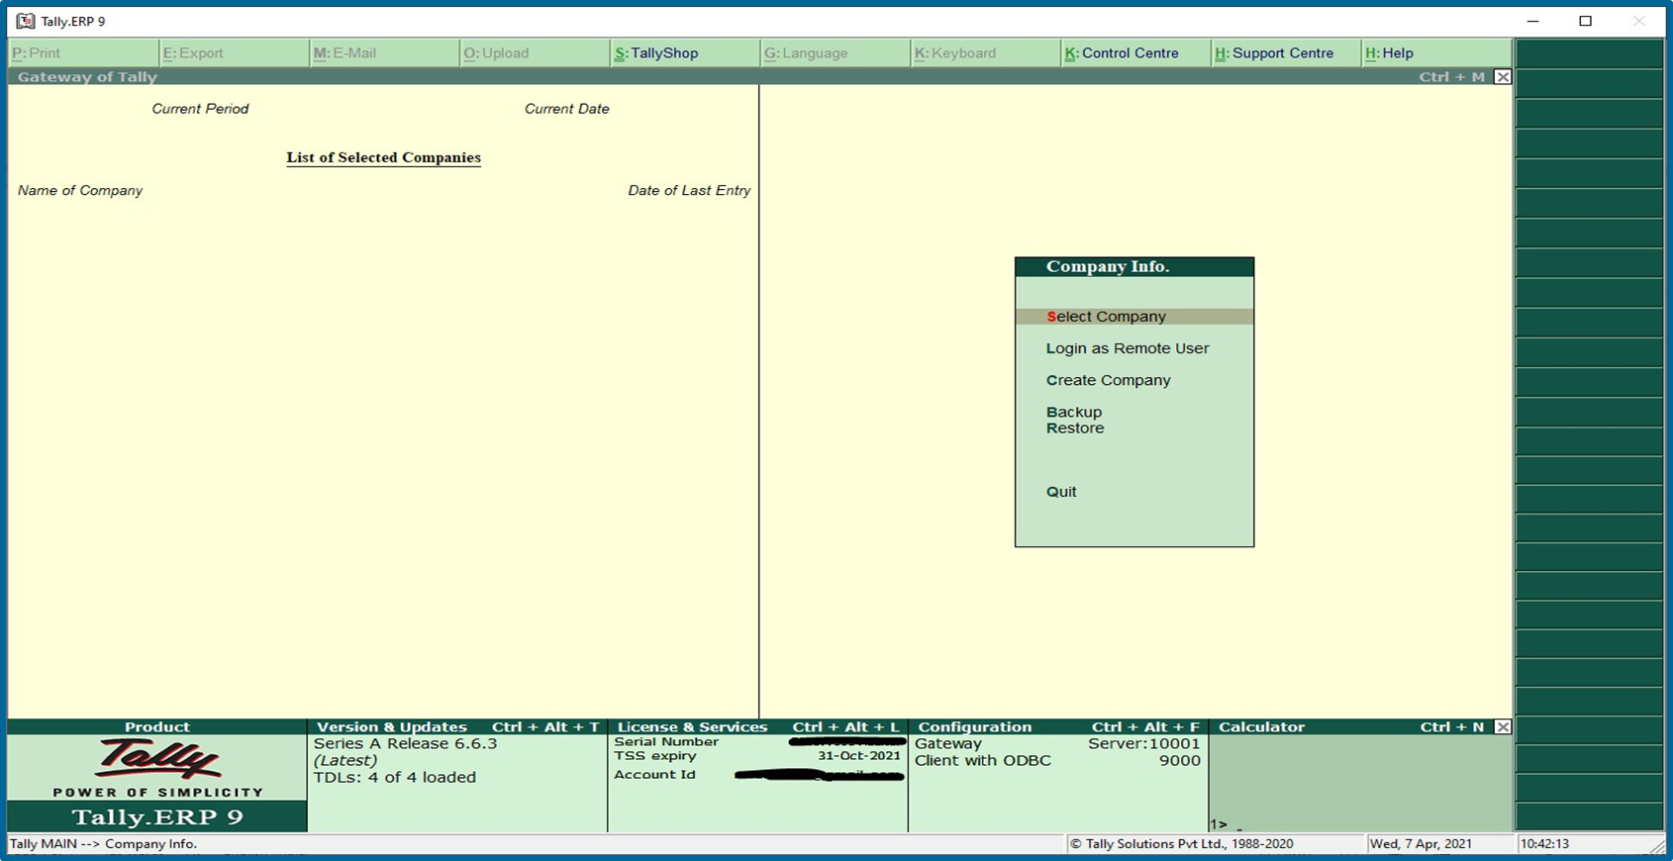Close the Gateway of Tally panel

point(1503,77)
